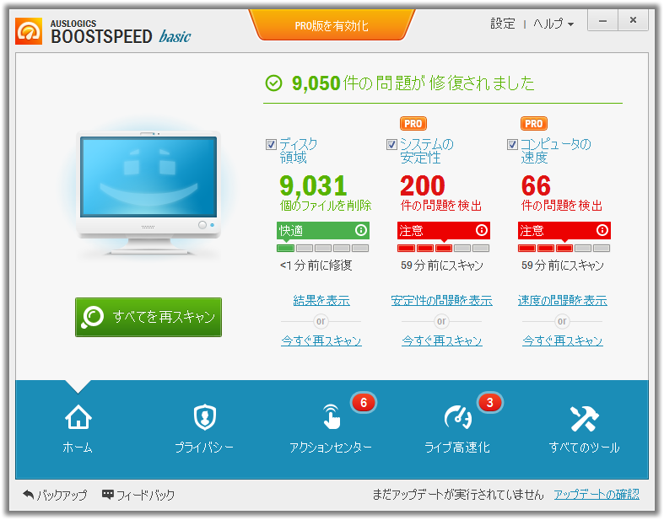Screen dimensions: 664x520
Task: Open the ホーム home icon
Action: (x=78, y=417)
